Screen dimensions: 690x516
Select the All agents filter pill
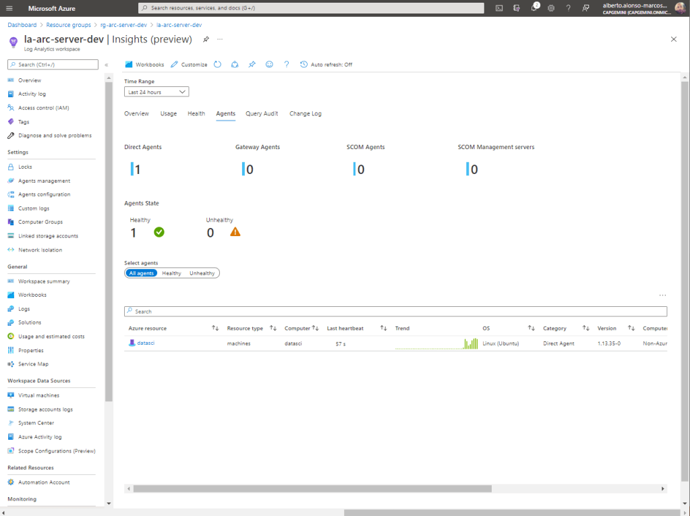(x=141, y=273)
